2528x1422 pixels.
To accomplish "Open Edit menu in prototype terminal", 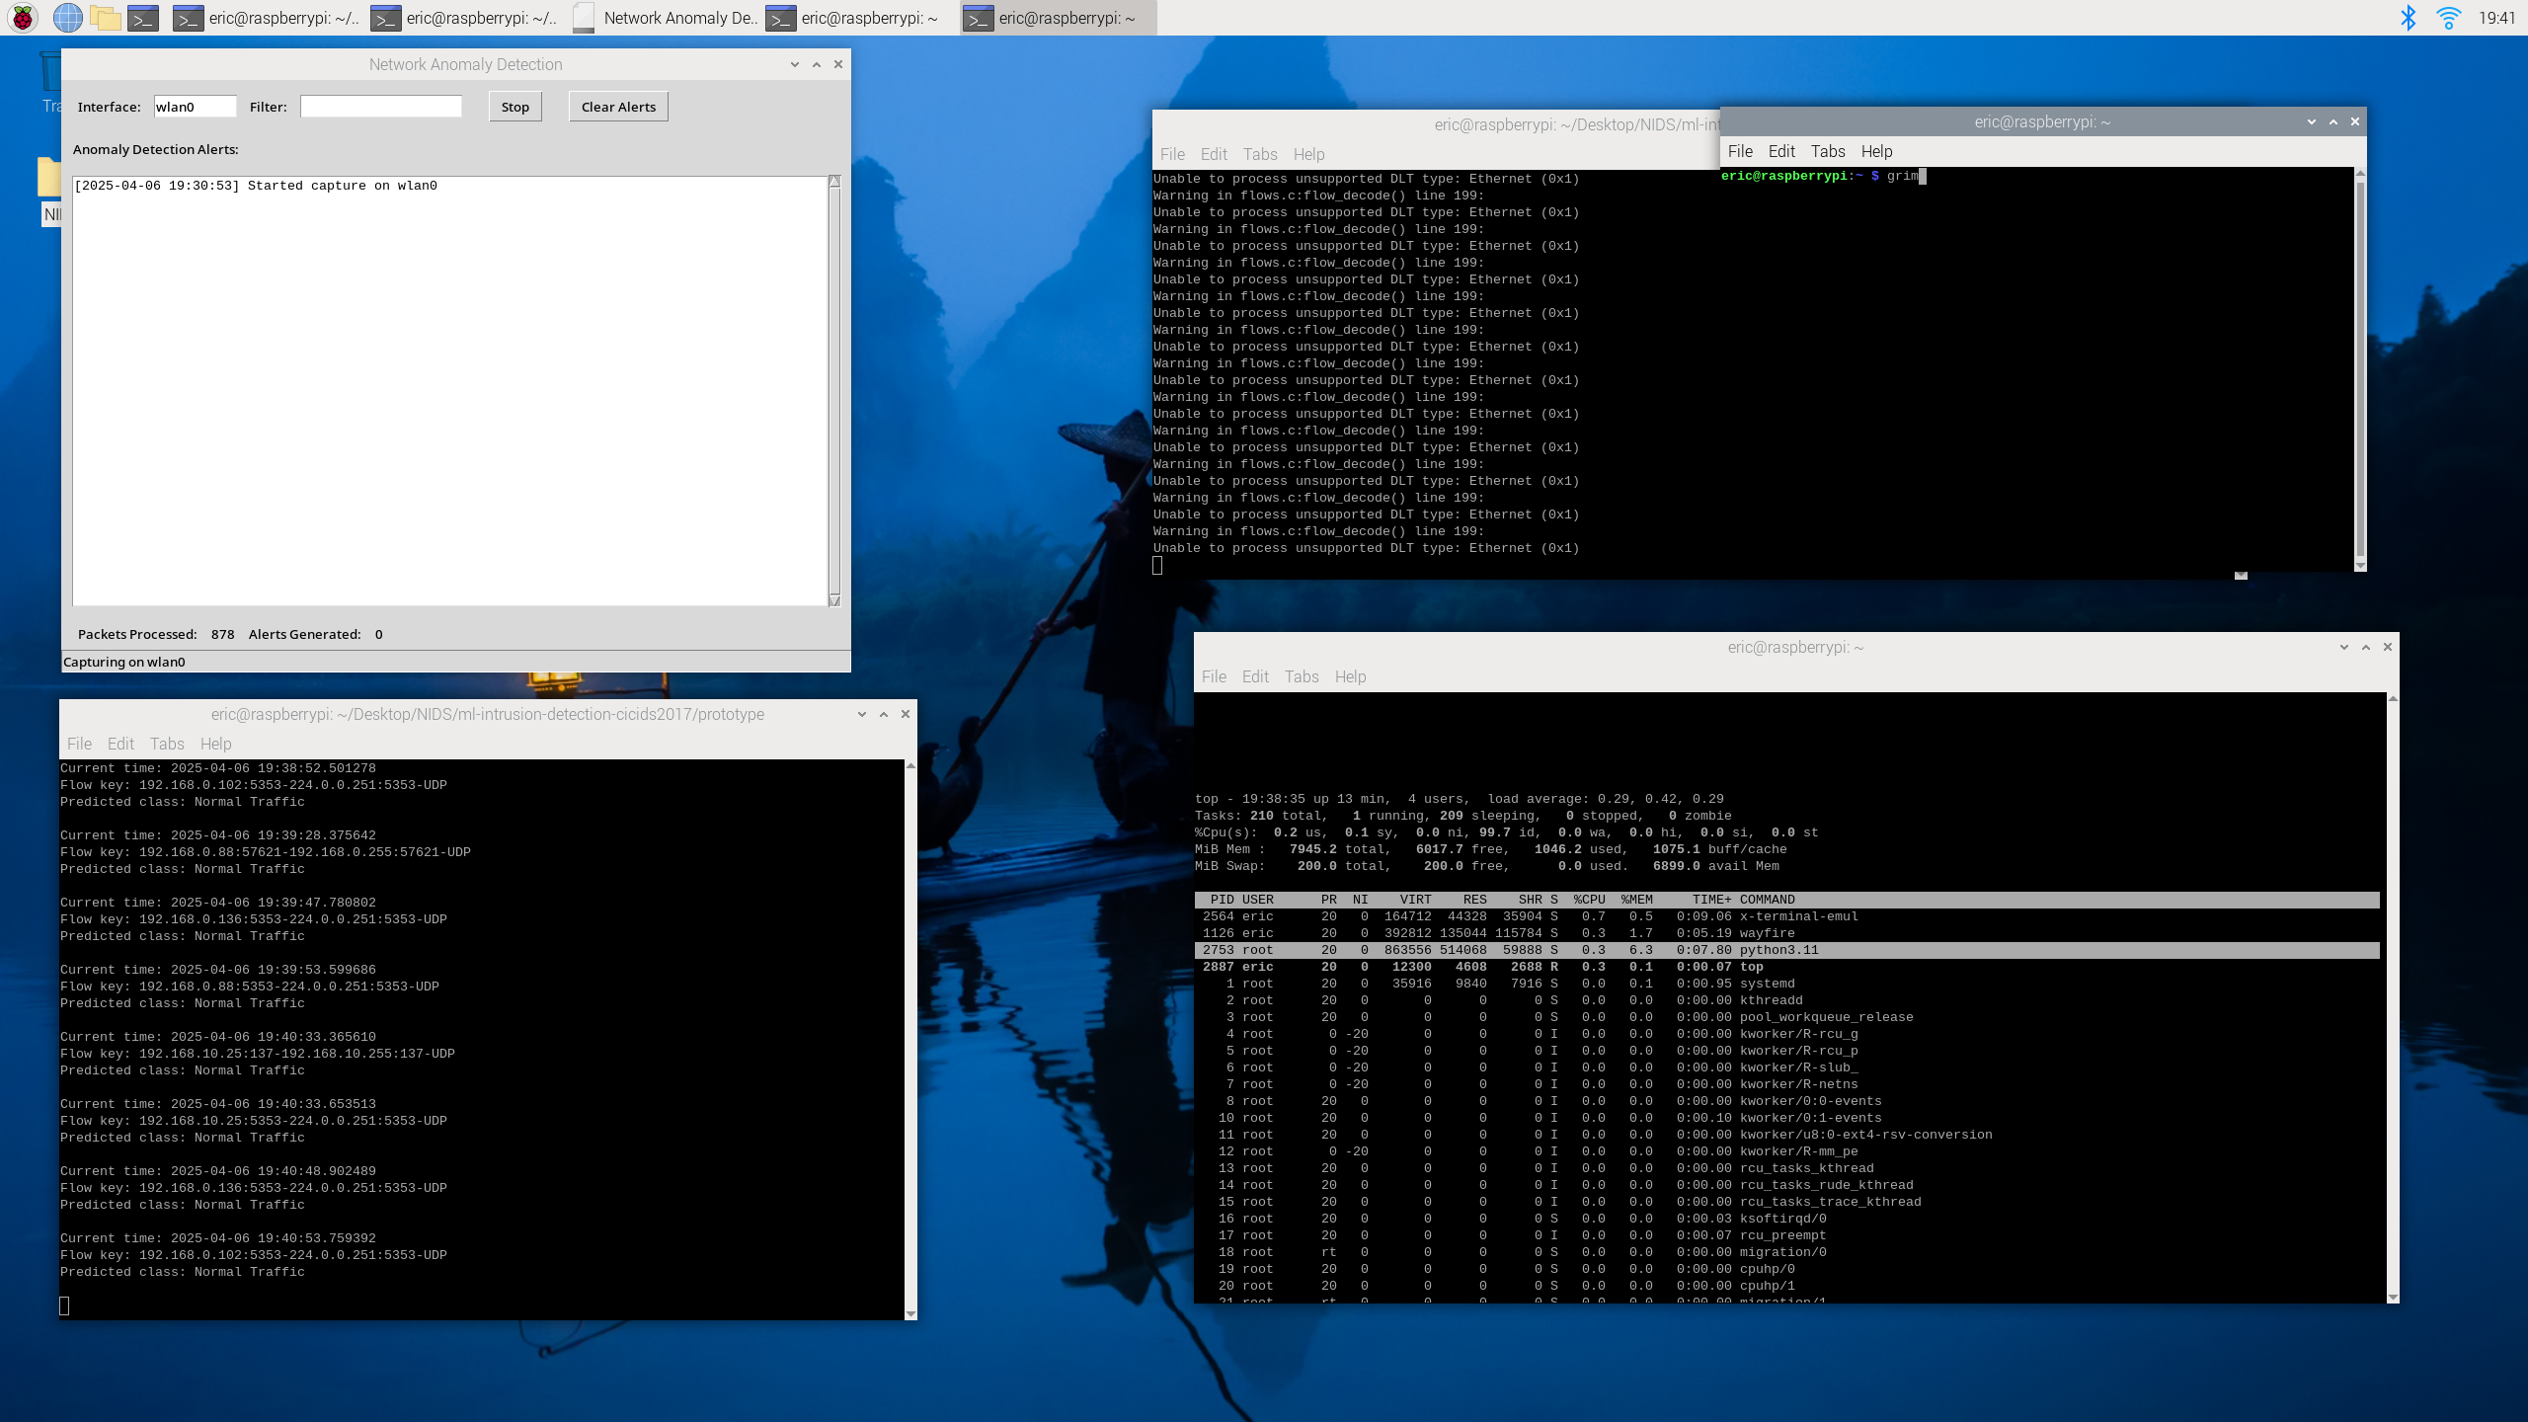I will click(x=120, y=744).
